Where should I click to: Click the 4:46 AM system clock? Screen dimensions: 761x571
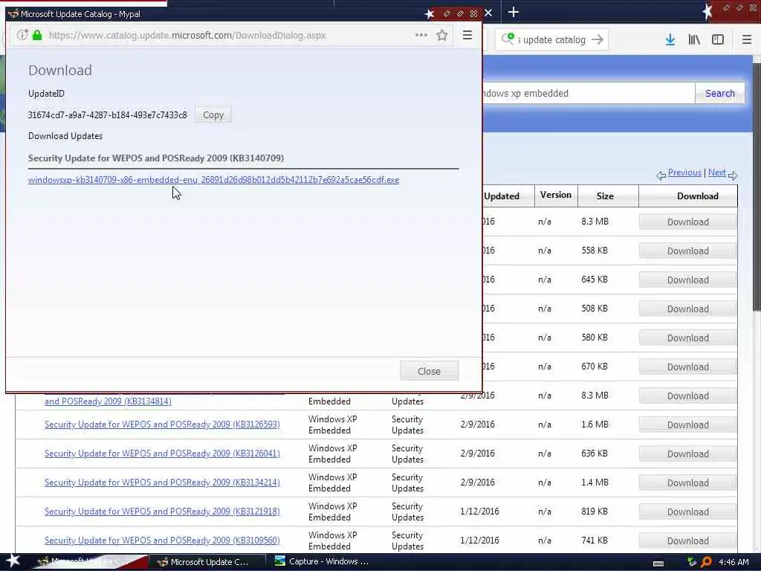pos(734,562)
